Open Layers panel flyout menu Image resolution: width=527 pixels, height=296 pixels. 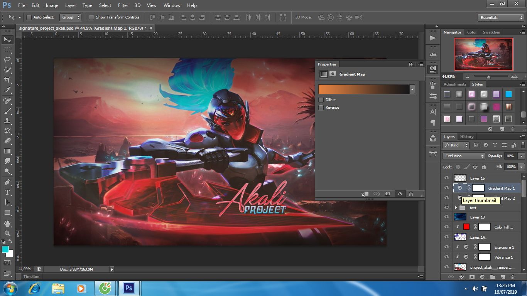pyautogui.click(x=522, y=137)
